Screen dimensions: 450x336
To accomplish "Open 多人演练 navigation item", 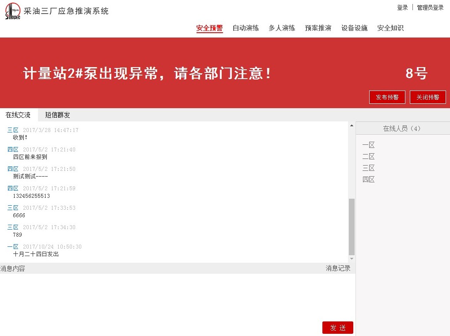I will pyautogui.click(x=282, y=28).
